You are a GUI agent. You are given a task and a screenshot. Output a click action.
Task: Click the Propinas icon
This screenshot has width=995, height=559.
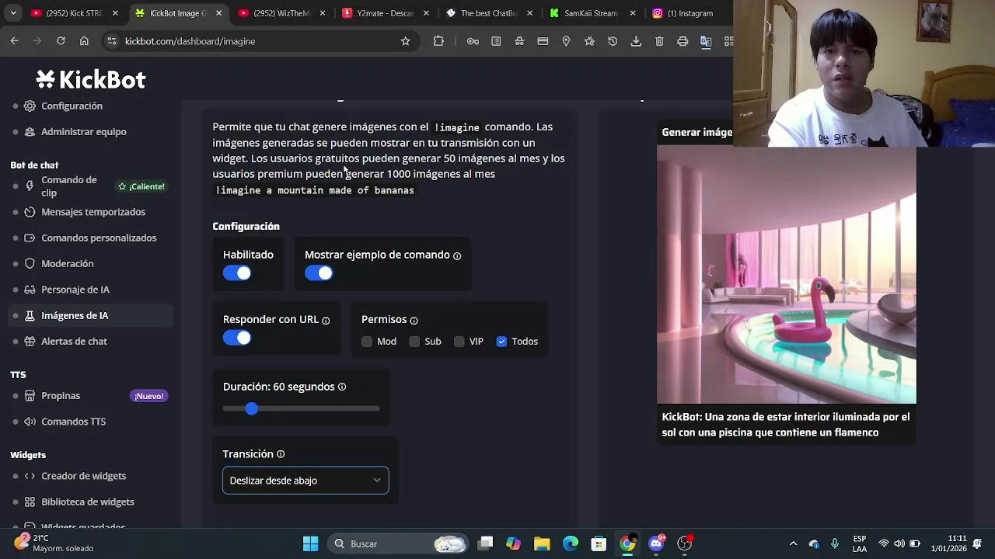[30, 396]
